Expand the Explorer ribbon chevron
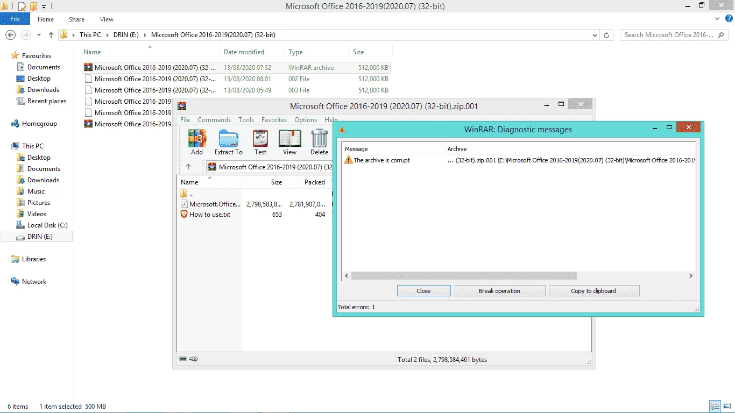735x413 pixels. [716, 19]
